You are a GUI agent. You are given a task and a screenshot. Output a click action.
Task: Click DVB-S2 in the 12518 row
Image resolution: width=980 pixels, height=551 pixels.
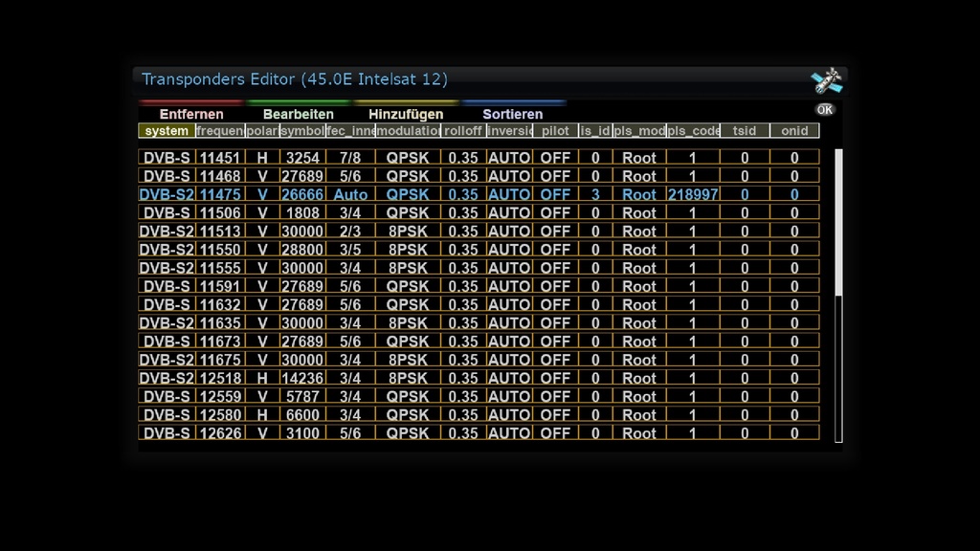[167, 379]
